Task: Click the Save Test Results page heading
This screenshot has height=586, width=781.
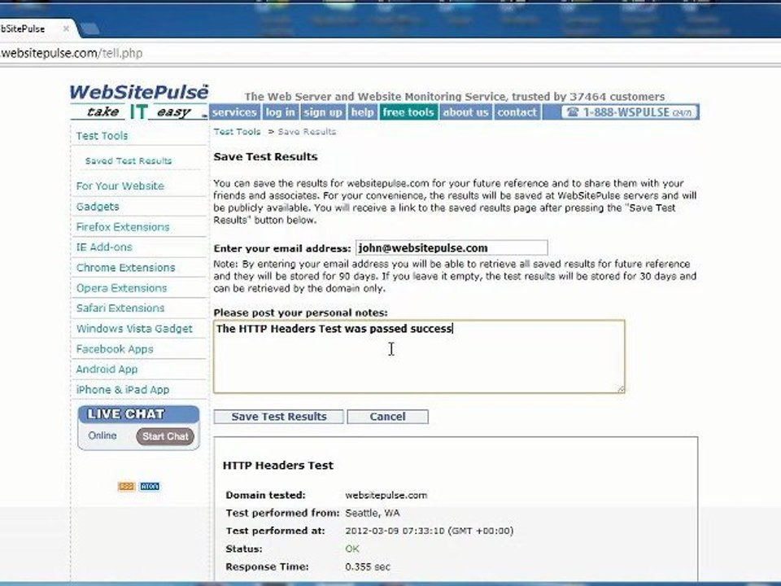Action: (x=265, y=156)
